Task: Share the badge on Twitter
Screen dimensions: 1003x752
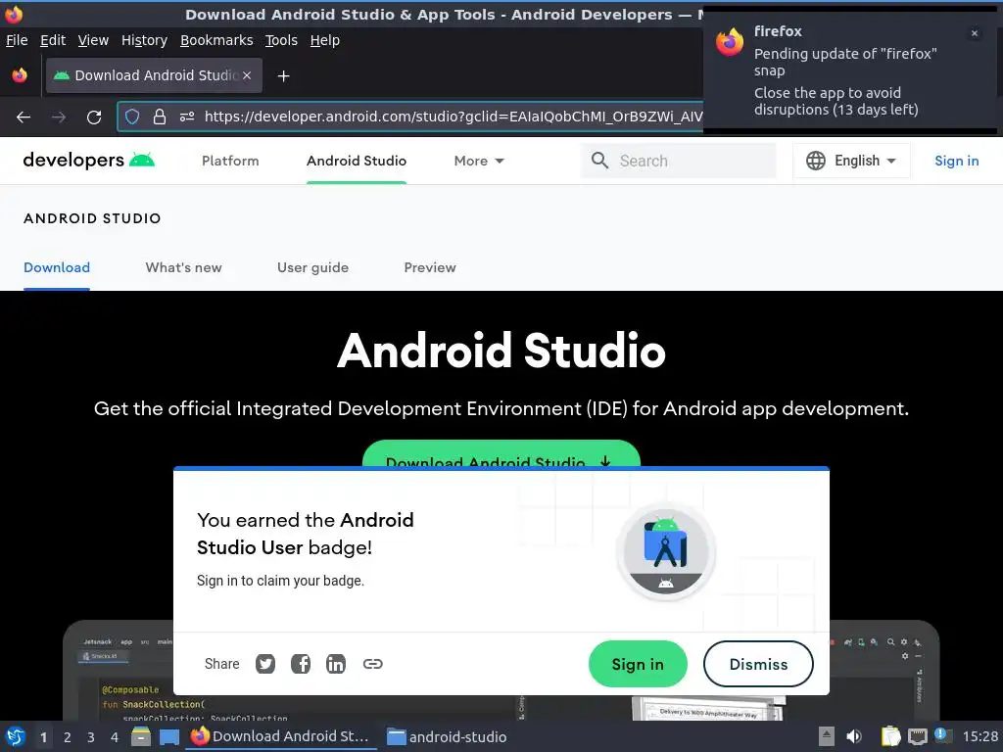Action: pyautogui.click(x=265, y=665)
